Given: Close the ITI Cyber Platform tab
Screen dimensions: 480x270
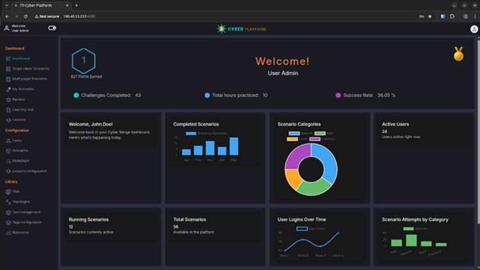Looking at the screenshot, I should 67,6.
